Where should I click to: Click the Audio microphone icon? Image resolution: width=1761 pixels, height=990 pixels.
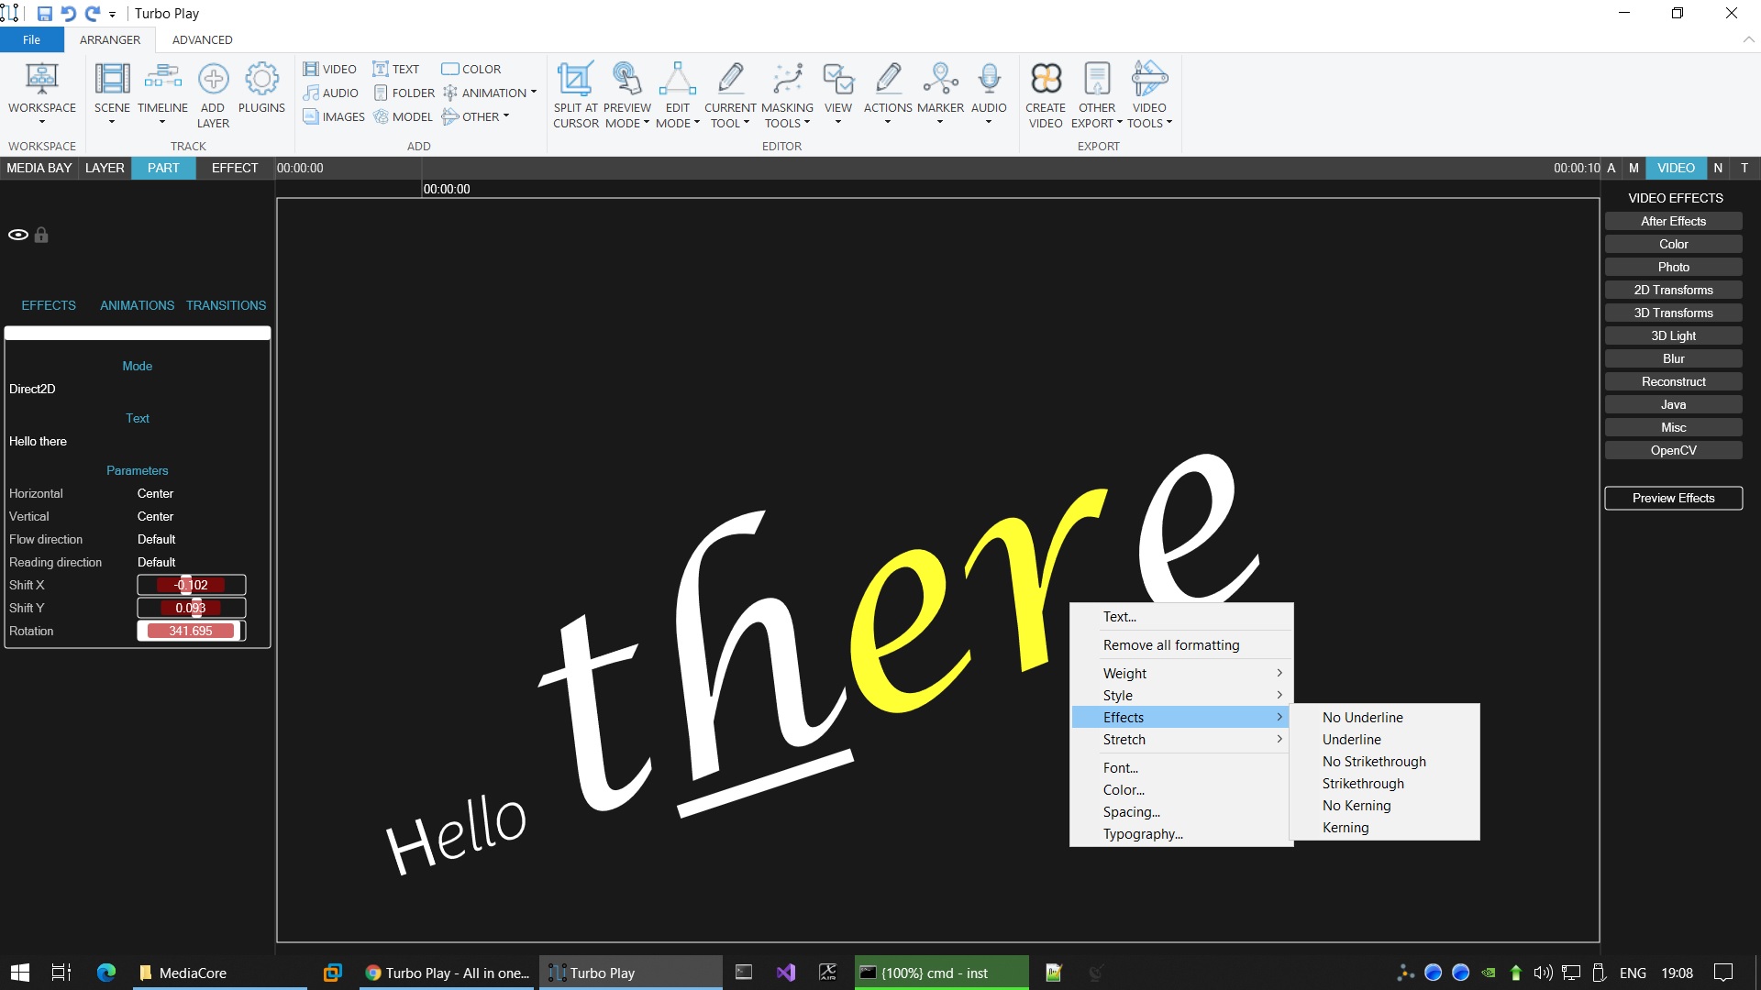coord(989,79)
